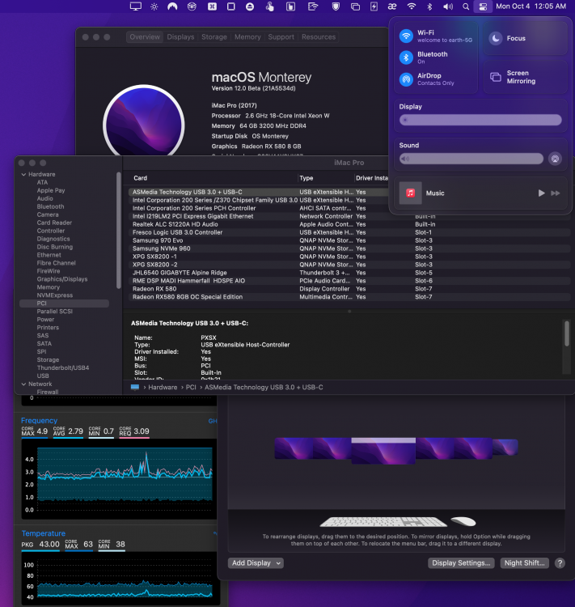Switch to the Storage tab

tap(214, 36)
